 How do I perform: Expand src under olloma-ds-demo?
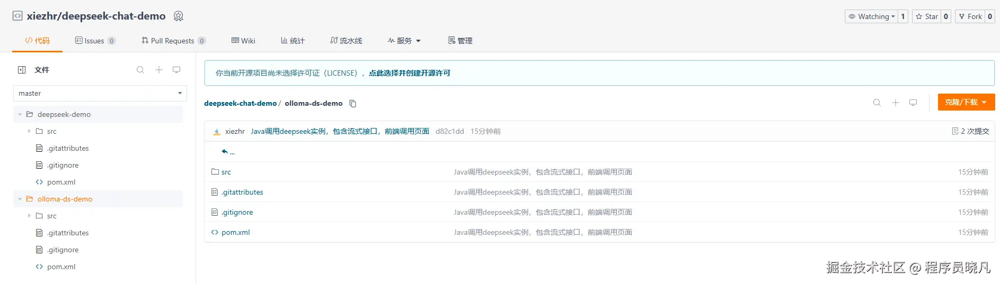click(29, 216)
